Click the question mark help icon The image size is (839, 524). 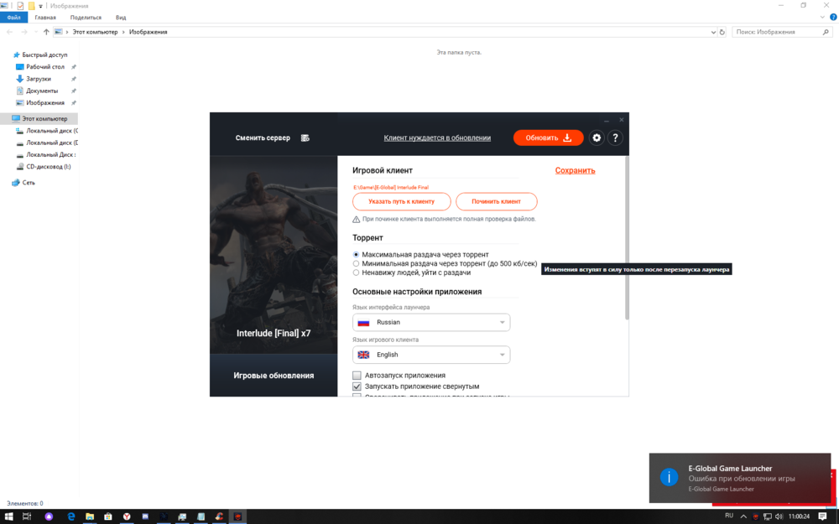coord(617,137)
